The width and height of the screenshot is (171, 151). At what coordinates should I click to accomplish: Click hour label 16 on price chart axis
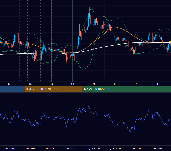coord(30,84)
